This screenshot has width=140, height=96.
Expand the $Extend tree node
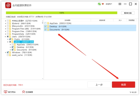tap(6, 23)
